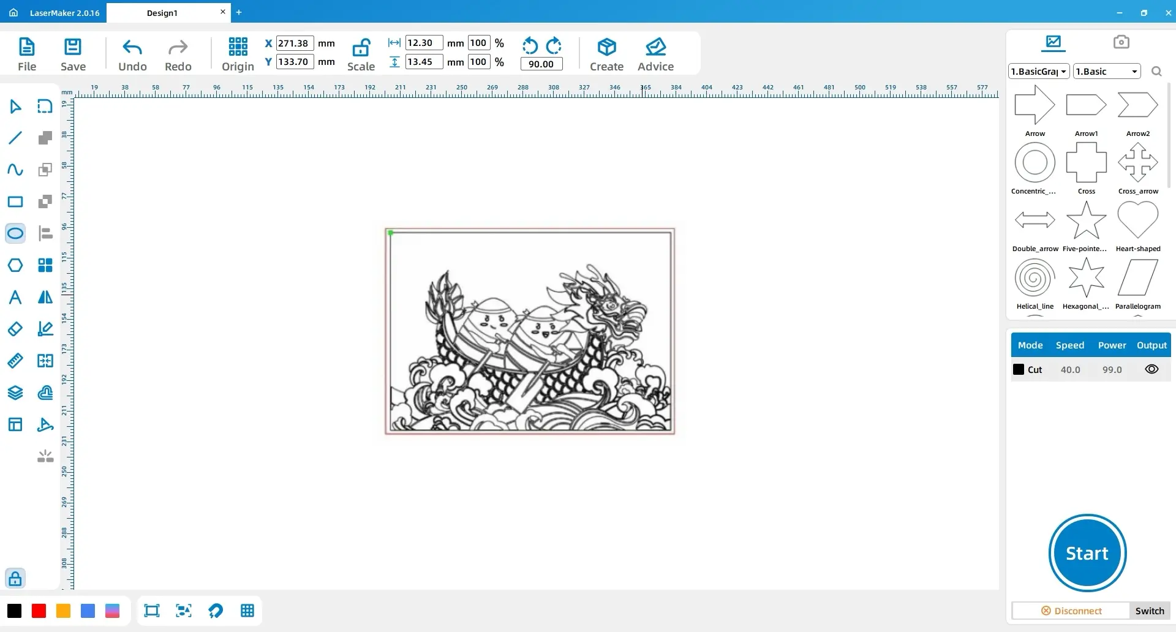Screen dimensions: 1176x632
Task: Choose the pink-blue gradient swatch
Action: point(113,611)
